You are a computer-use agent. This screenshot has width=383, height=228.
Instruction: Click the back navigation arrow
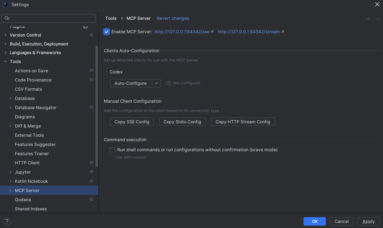pos(369,19)
